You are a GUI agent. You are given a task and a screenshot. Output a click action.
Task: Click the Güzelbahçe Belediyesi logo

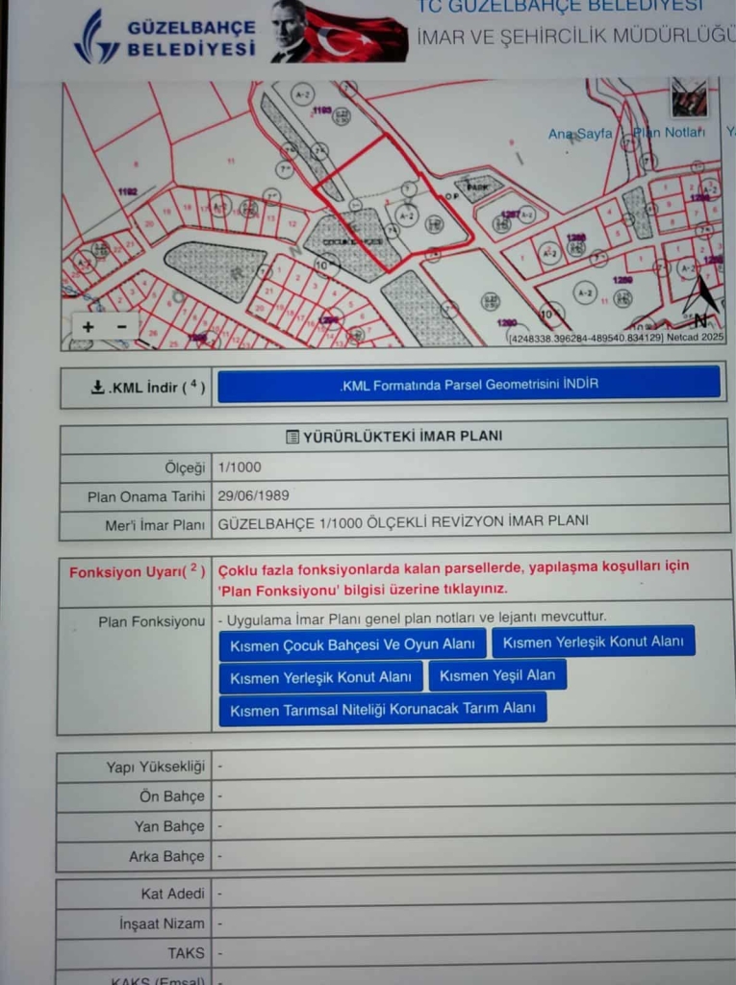(165, 37)
